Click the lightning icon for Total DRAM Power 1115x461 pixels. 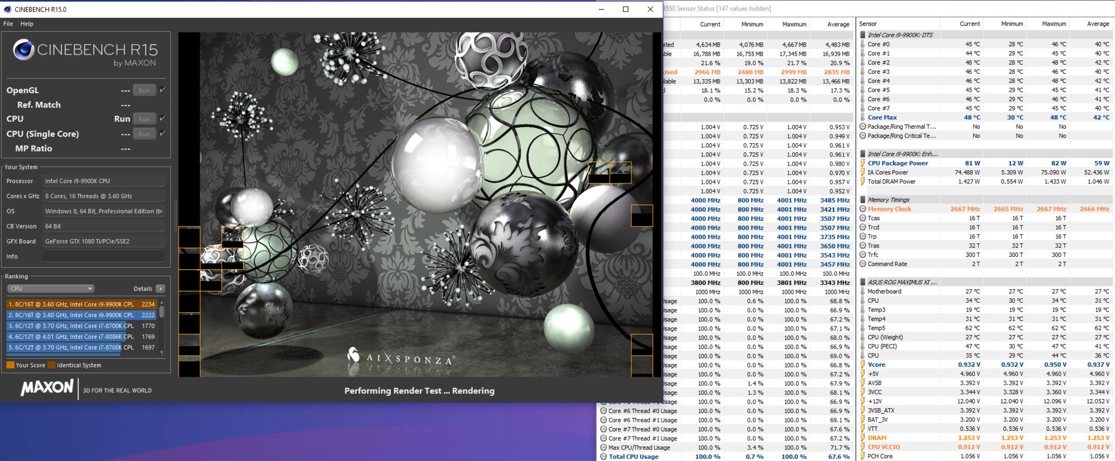coord(863,181)
